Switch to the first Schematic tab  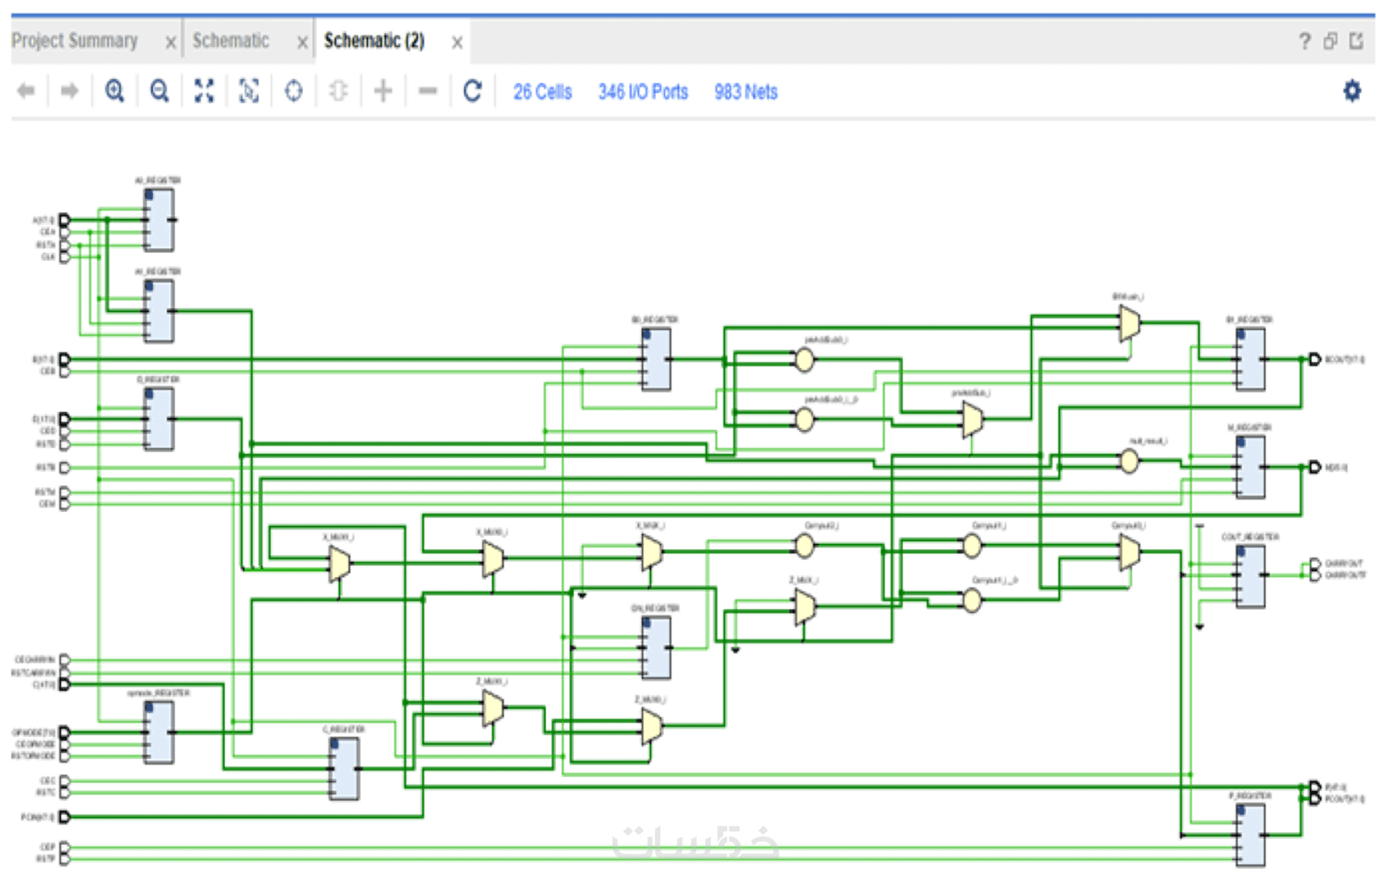click(231, 40)
